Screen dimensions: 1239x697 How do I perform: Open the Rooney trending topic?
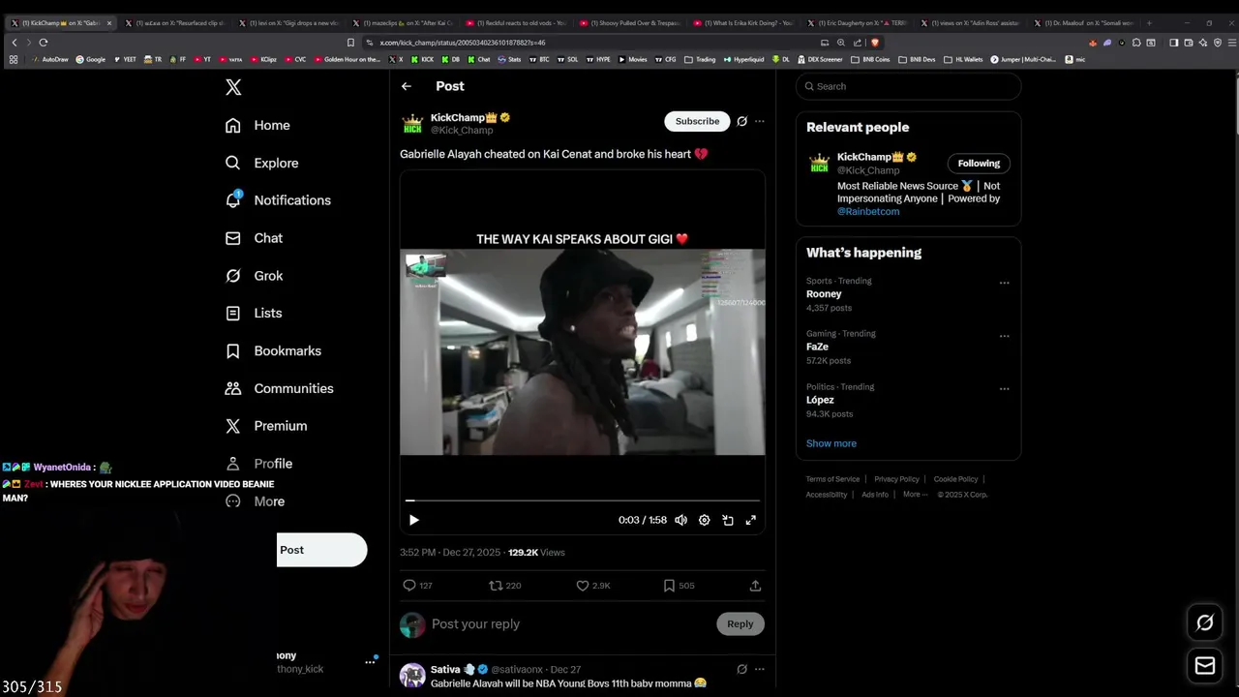tap(824, 294)
